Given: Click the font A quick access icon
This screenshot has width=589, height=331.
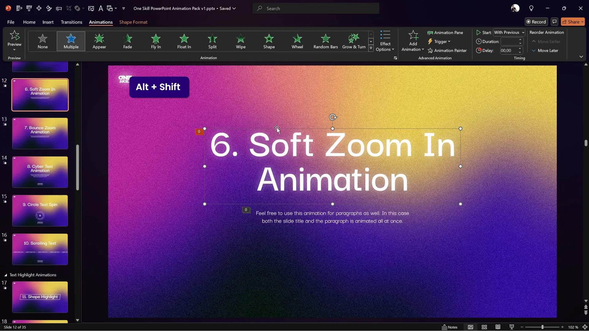Looking at the screenshot, I should [x=101, y=8].
